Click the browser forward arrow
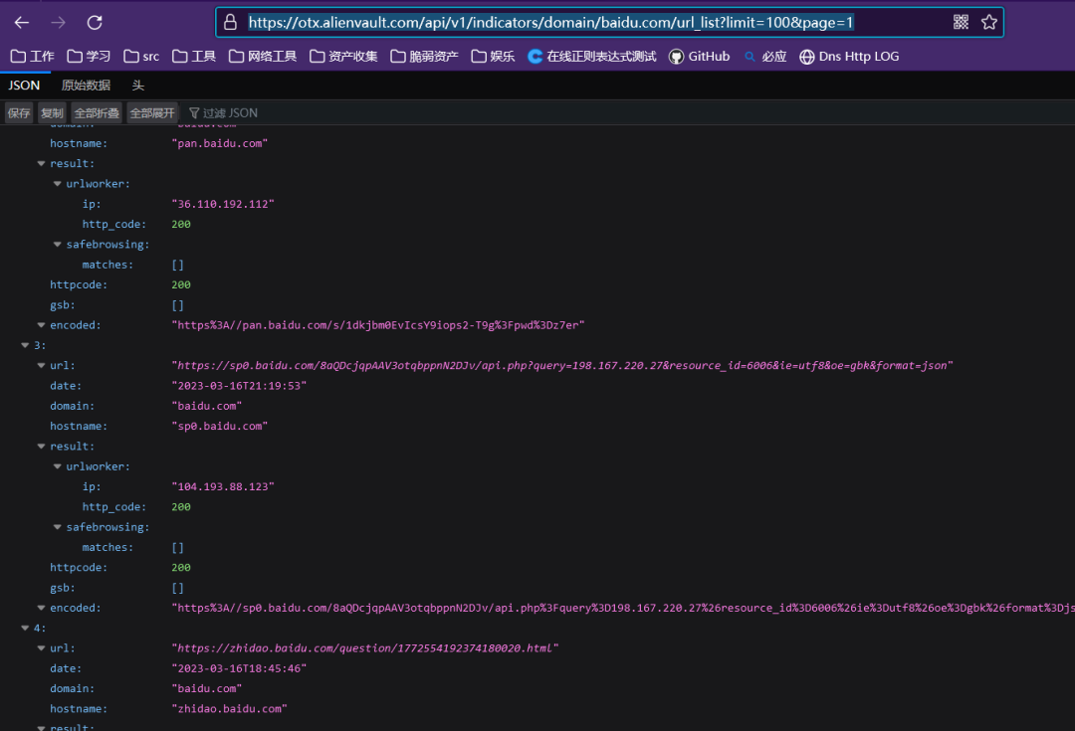1075x731 pixels. 59,23
